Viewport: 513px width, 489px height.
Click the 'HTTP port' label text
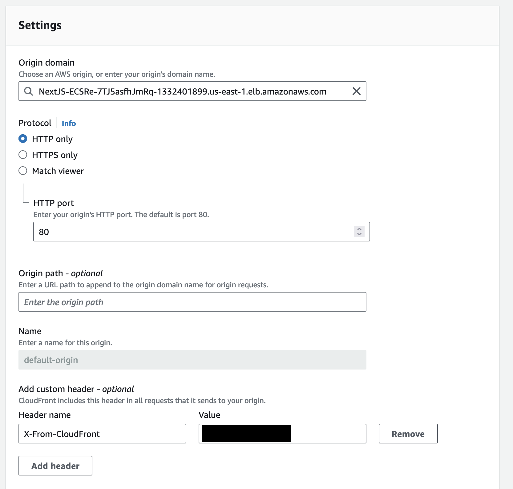pyautogui.click(x=54, y=203)
